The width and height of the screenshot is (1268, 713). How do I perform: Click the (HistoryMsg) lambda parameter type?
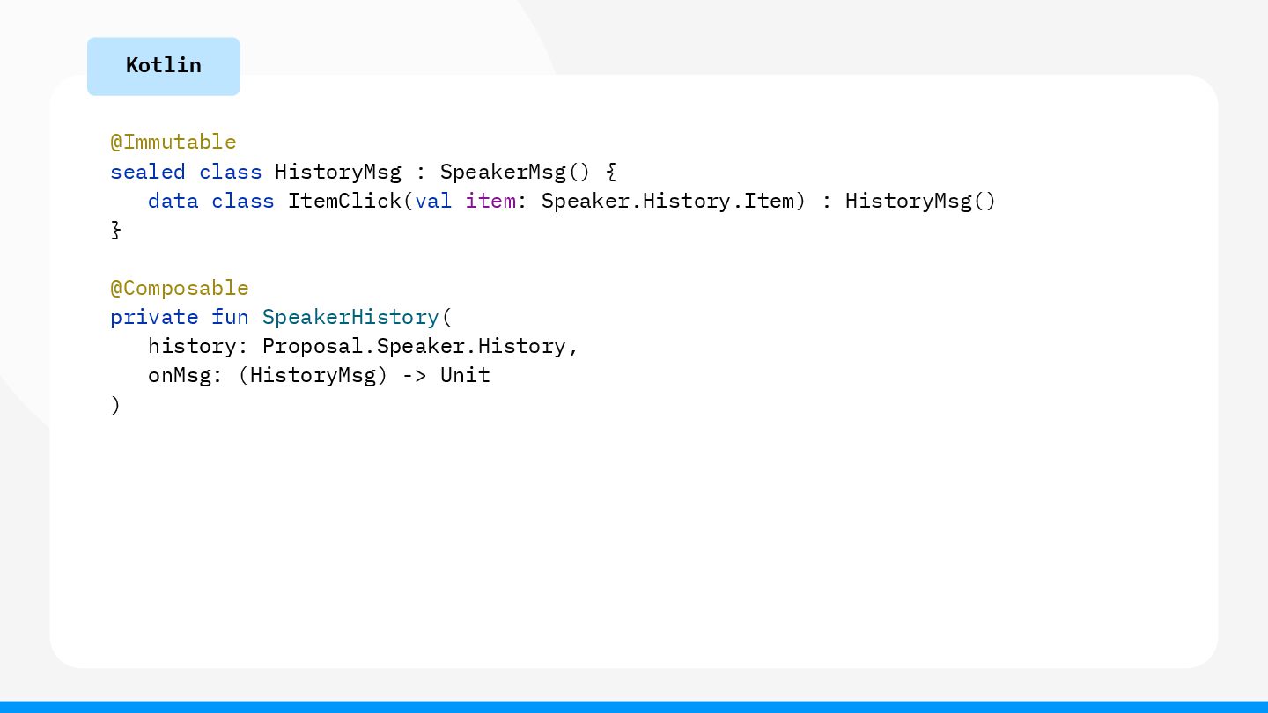pos(313,375)
